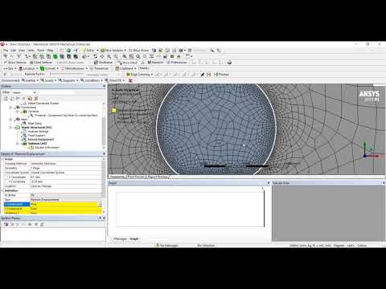Select Remote Displacement in the outline
The image size is (386, 289).
click(41, 140)
